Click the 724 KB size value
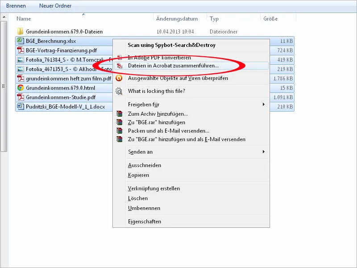The height and width of the screenshot is (268, 357). click(285, 50)
